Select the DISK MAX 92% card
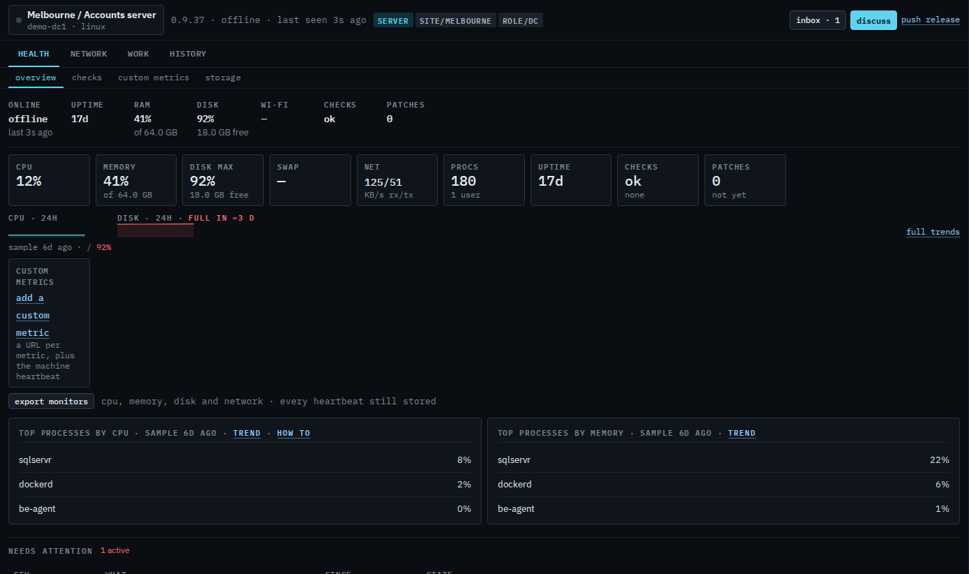This screenshot has height=574, width=969. click(223, 180)
